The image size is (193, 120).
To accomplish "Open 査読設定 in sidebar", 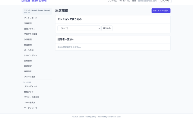I will tap(37, 71).
